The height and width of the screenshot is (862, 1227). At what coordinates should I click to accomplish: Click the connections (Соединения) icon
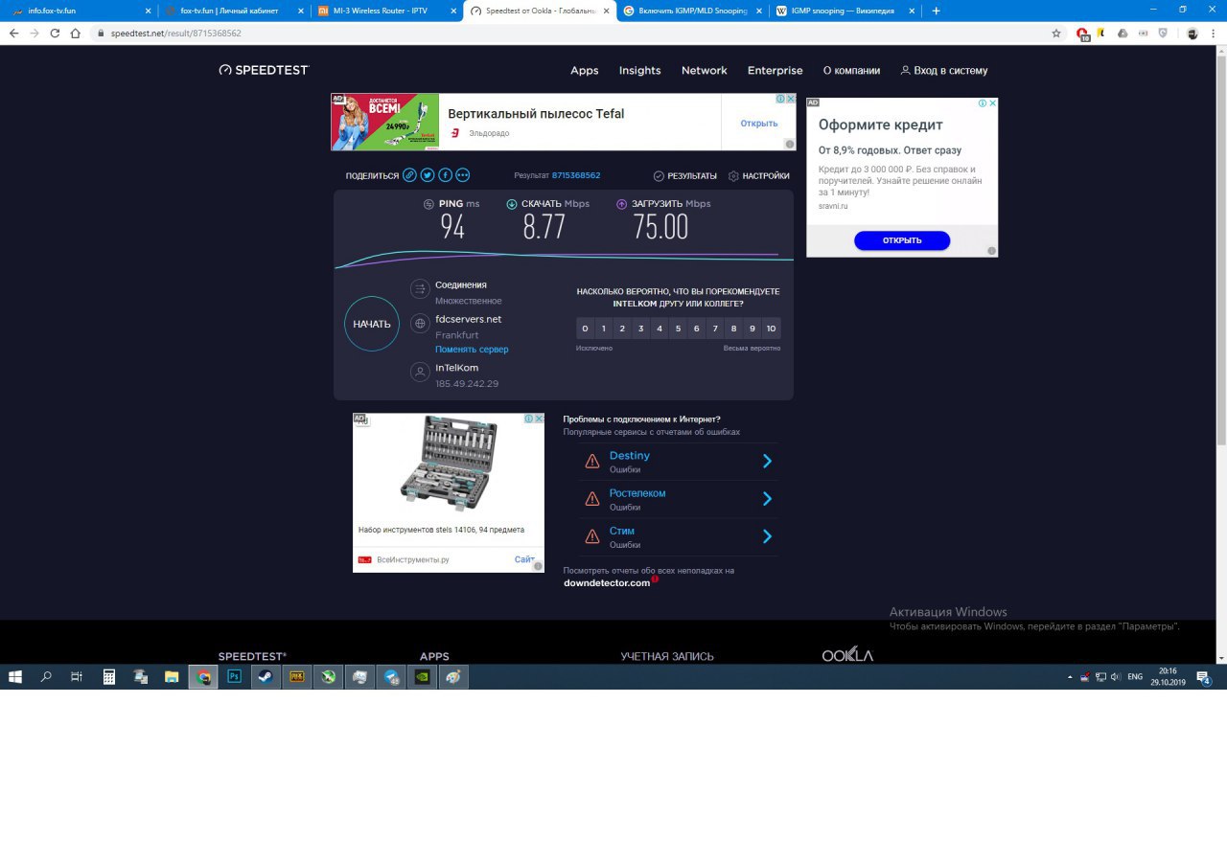tap(419, 289)
